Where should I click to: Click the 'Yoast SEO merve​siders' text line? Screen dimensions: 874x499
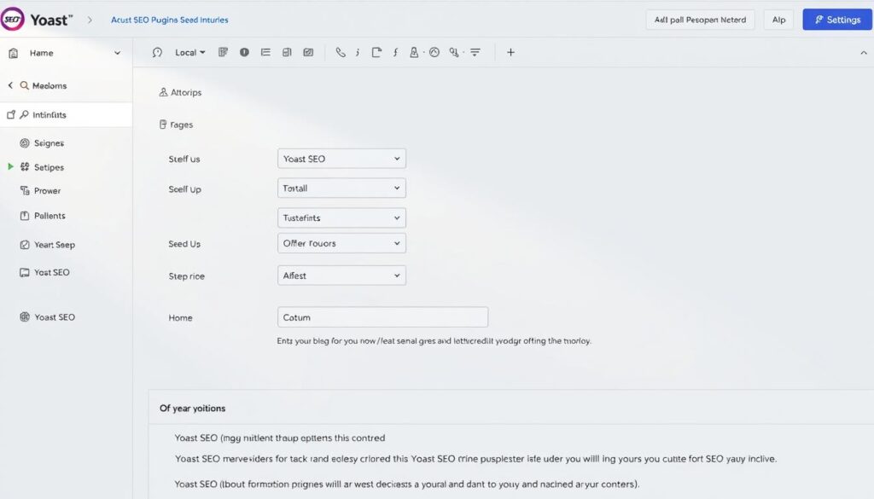click(475, 459)
